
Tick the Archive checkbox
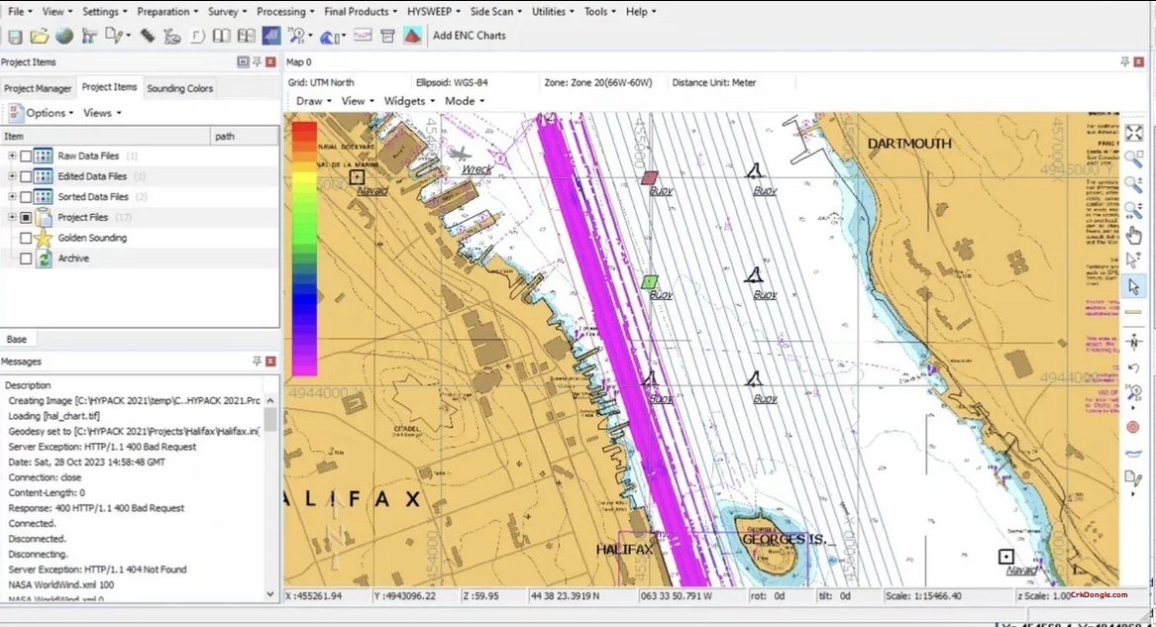[x=26, y=259]
